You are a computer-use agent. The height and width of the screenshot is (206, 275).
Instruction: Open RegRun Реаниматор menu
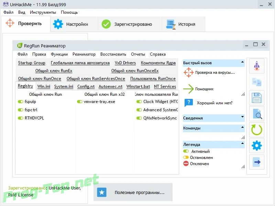[84, 54]
